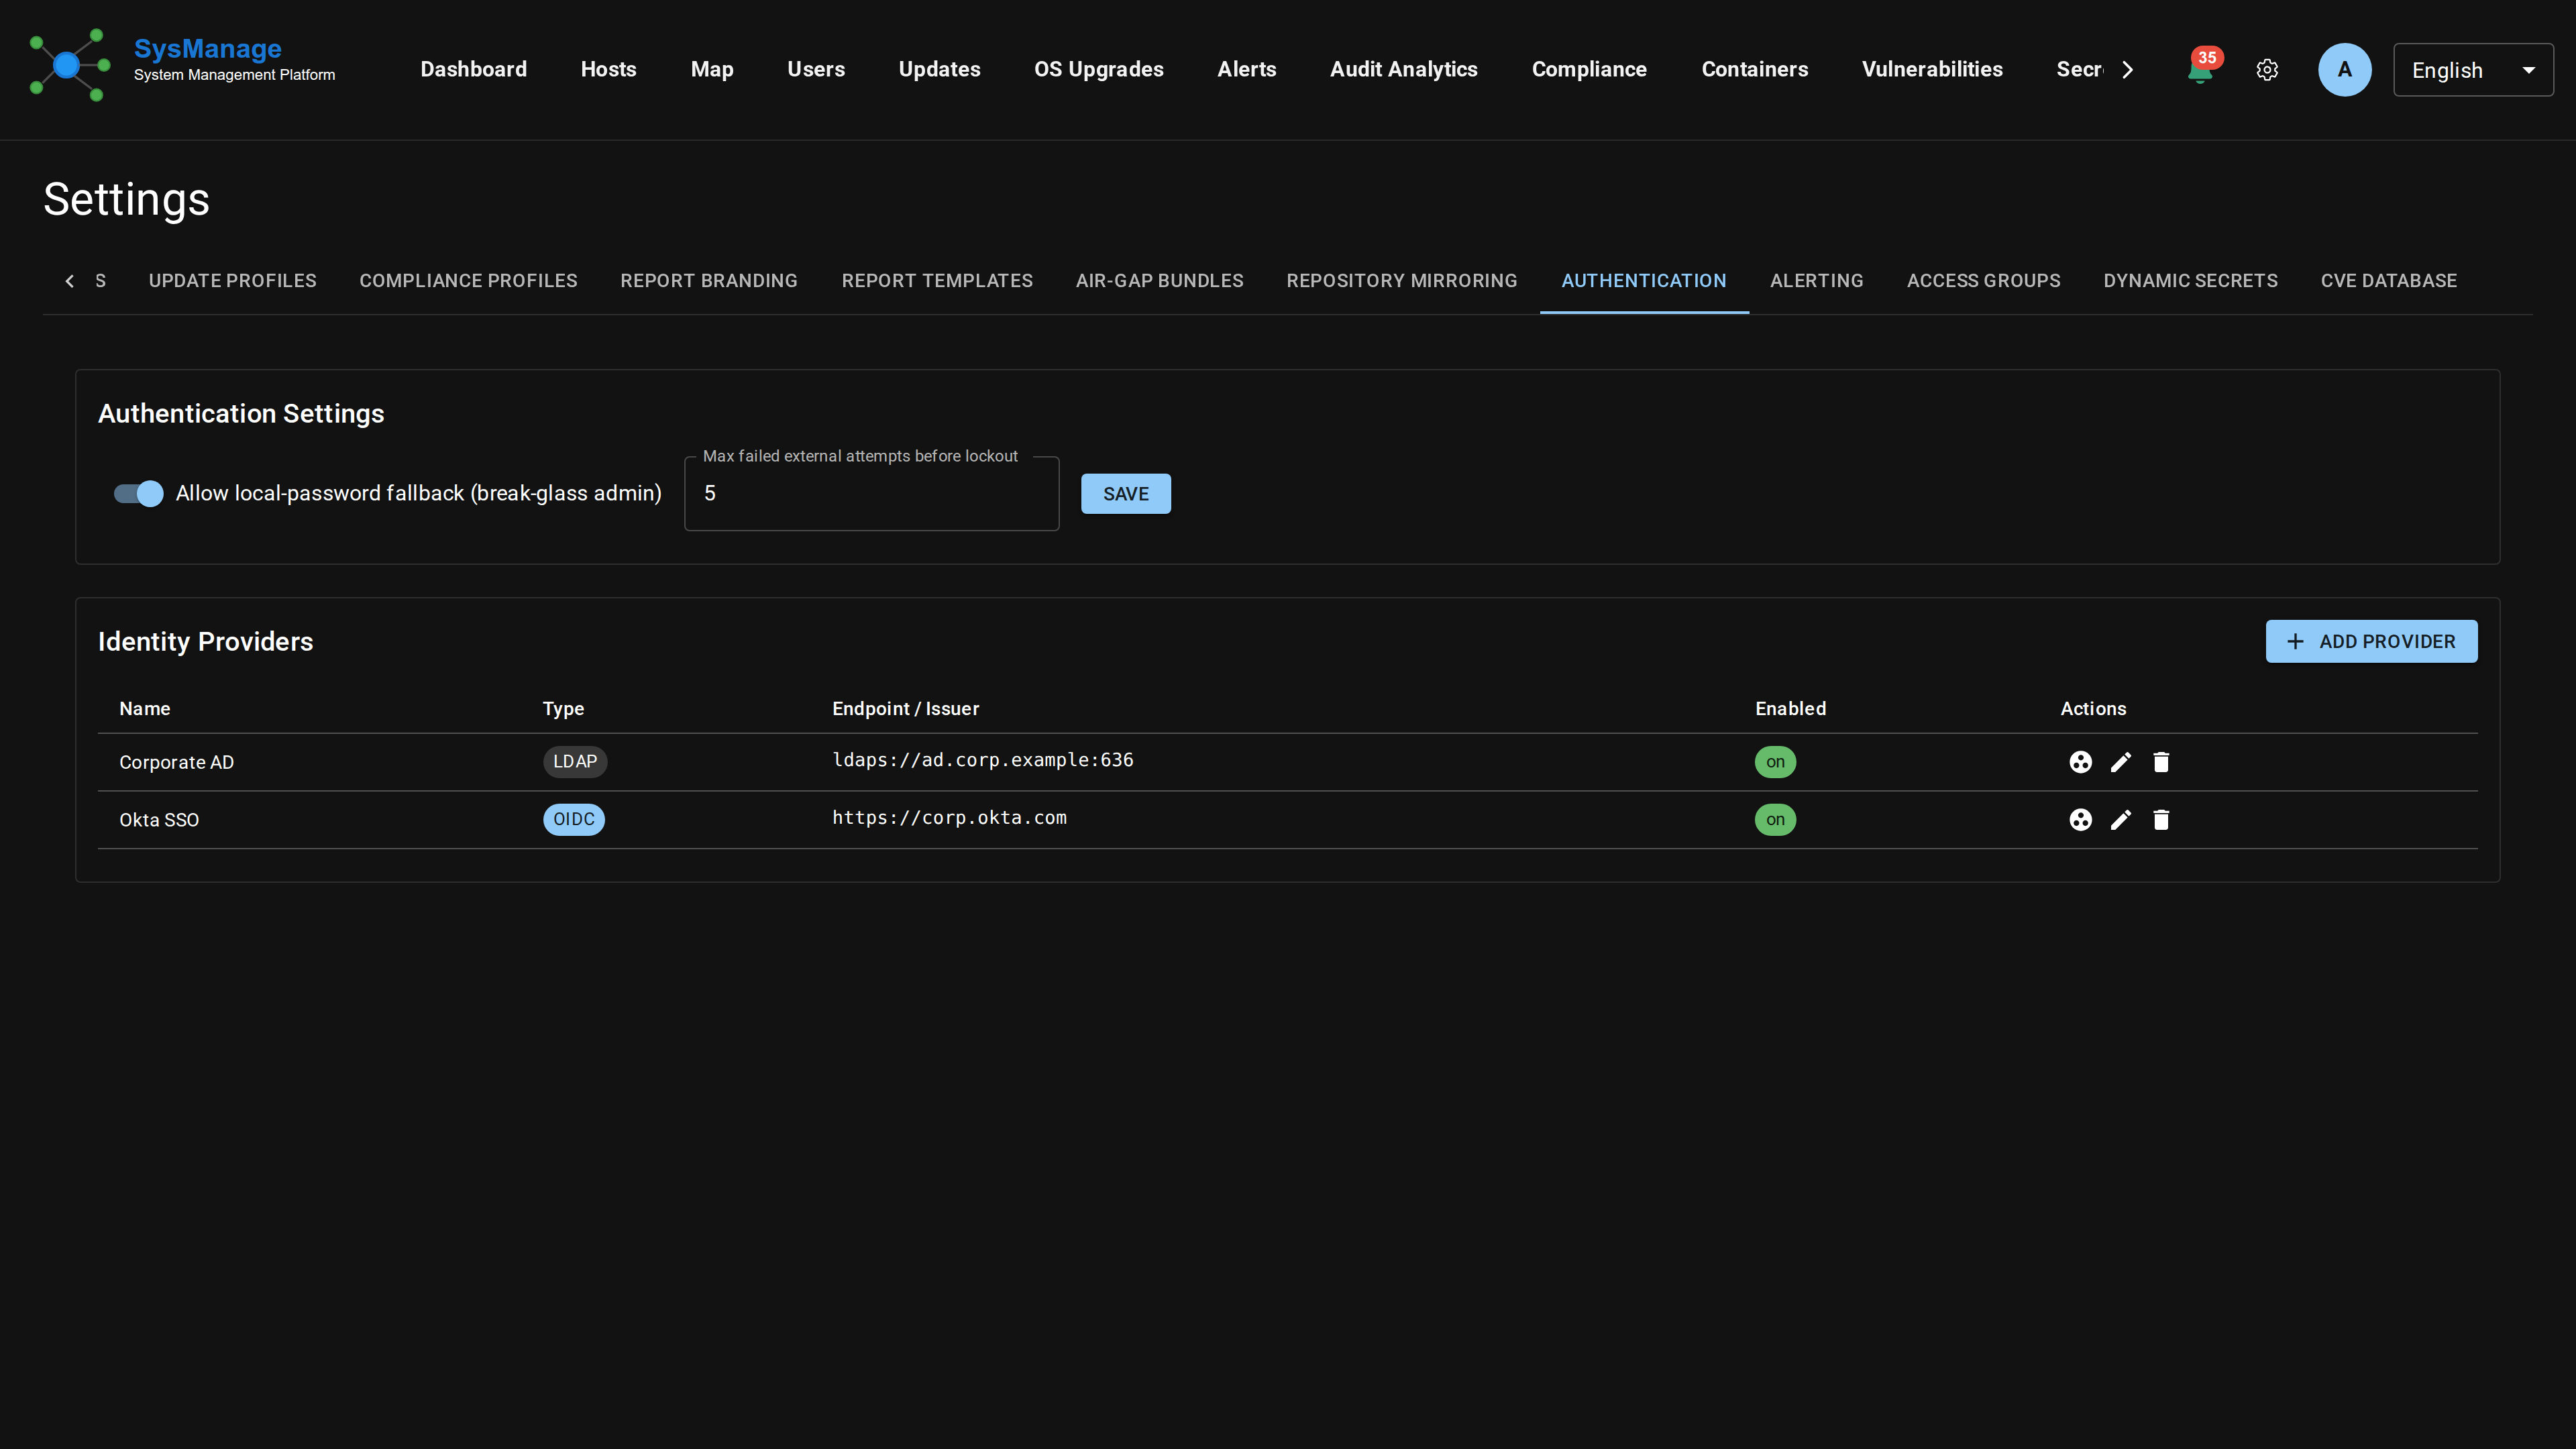Viewport: 2576px width, 1449px height.
Task: Test connection for Okta SSO provider
Action: tap(2080, 820)
